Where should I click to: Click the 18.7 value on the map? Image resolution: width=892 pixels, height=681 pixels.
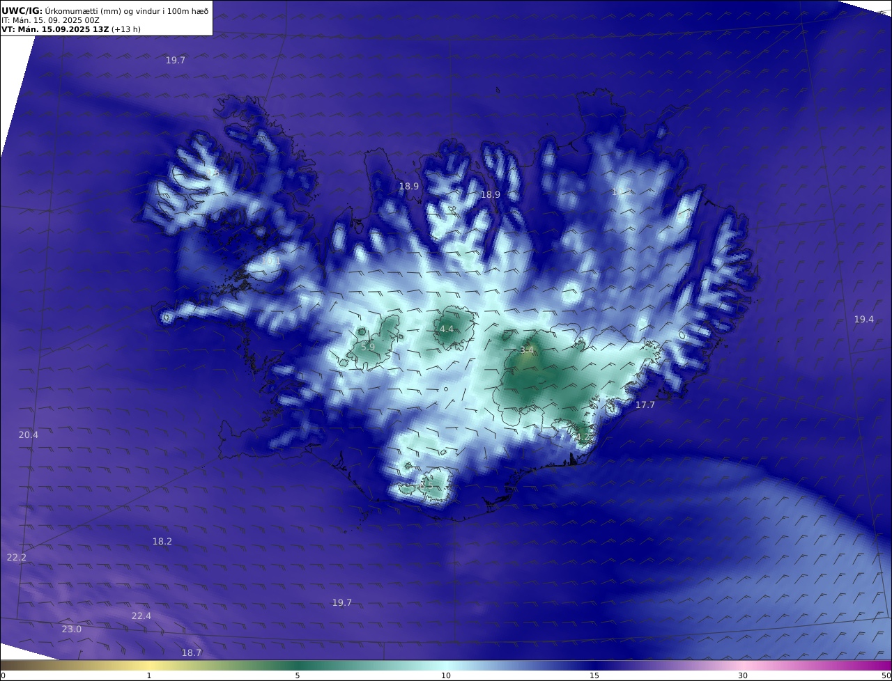(x=192, y=652)
